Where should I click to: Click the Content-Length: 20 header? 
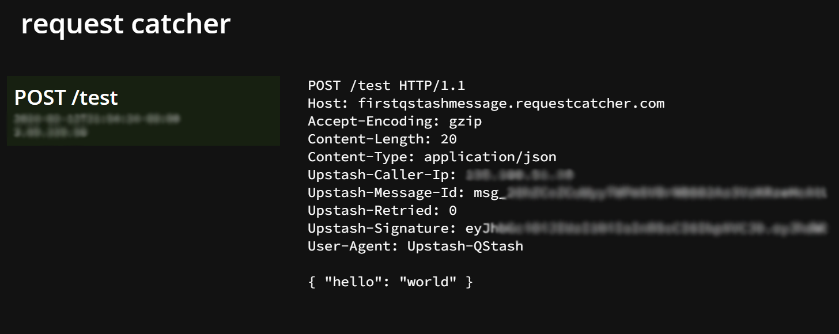[x=382, y=139]
